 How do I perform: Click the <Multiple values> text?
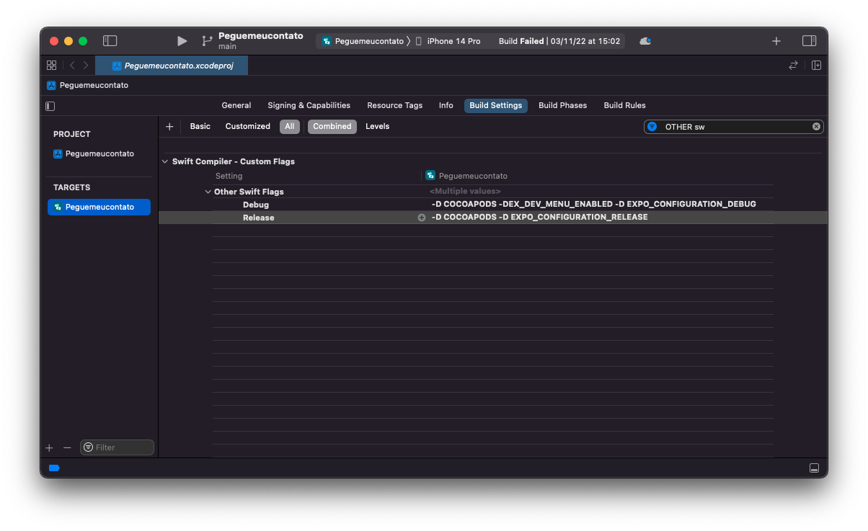point(465,192)
